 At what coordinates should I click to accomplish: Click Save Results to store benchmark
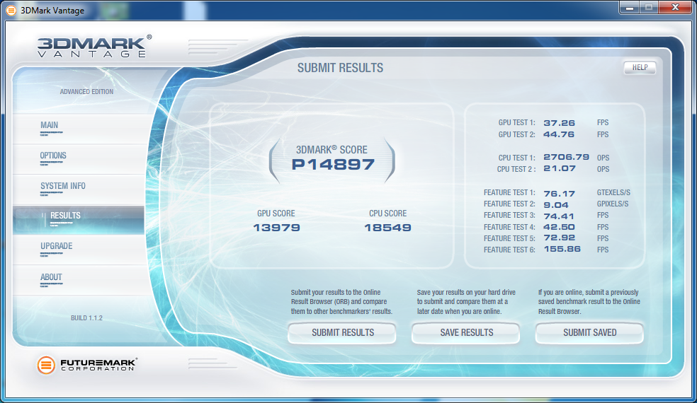click(466, 332)
